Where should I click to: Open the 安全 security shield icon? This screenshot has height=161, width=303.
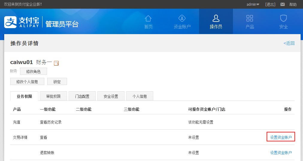(283, 19)
